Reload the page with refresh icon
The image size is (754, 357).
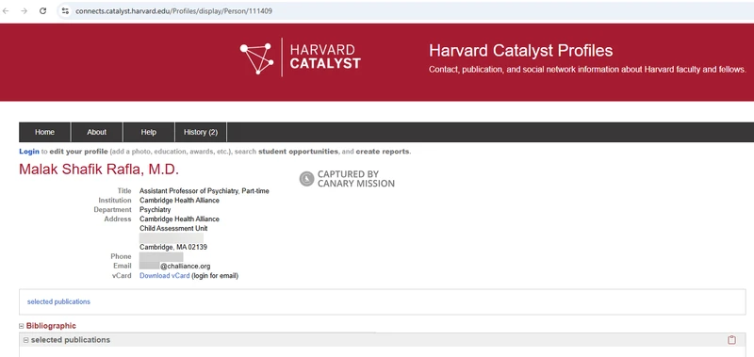(x=42, y=10)
